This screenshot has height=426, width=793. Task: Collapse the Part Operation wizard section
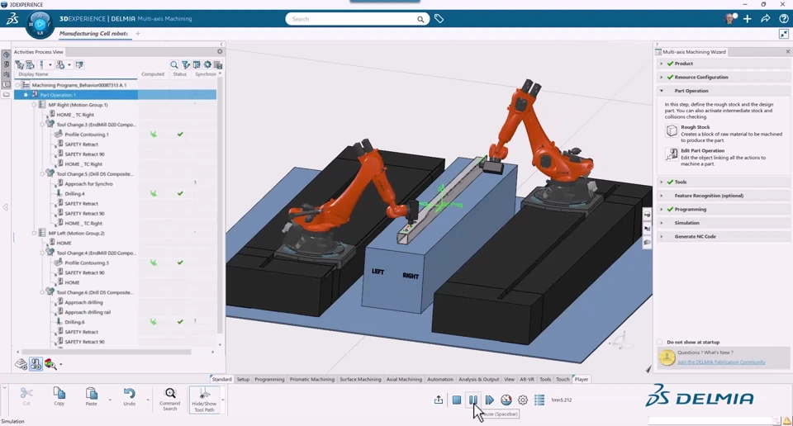tap(661, 91)
